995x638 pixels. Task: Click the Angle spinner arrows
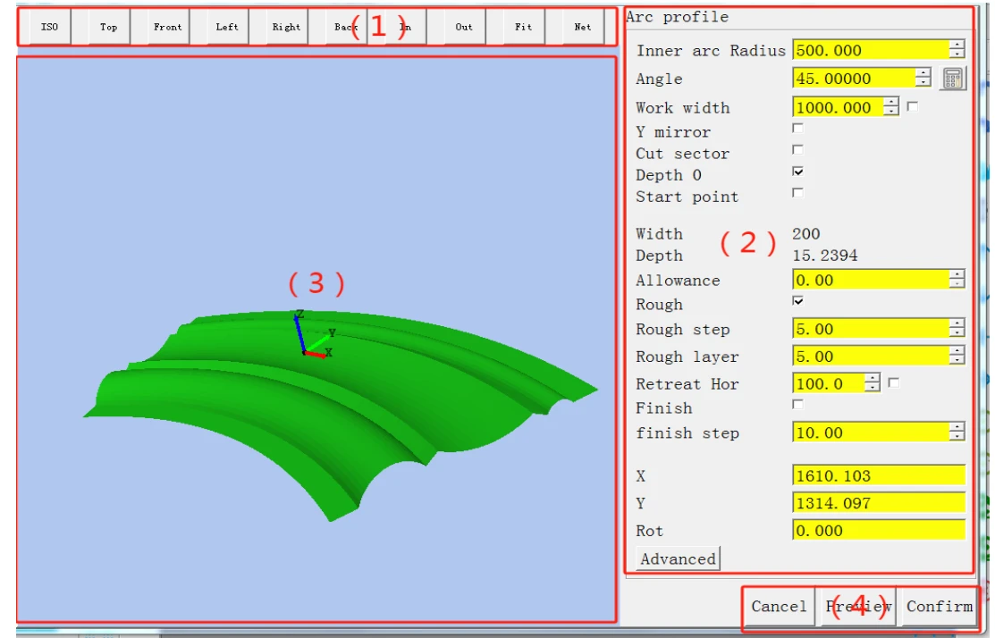coord(923,78)
